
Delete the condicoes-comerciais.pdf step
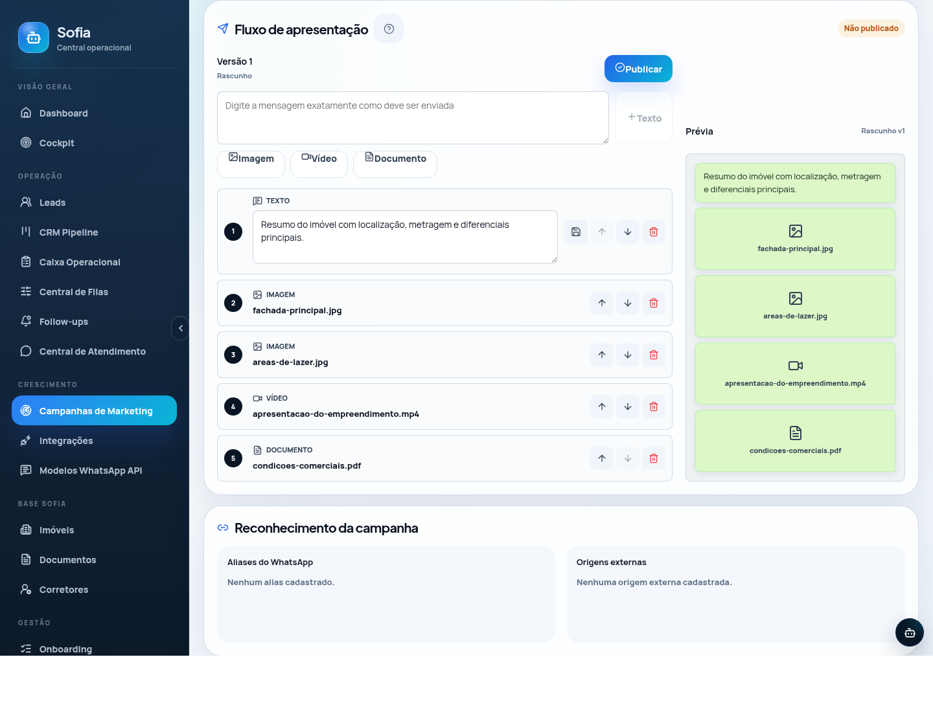654,458
